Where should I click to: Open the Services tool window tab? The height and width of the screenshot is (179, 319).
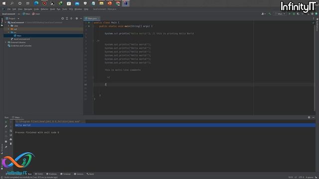(79, 174)
